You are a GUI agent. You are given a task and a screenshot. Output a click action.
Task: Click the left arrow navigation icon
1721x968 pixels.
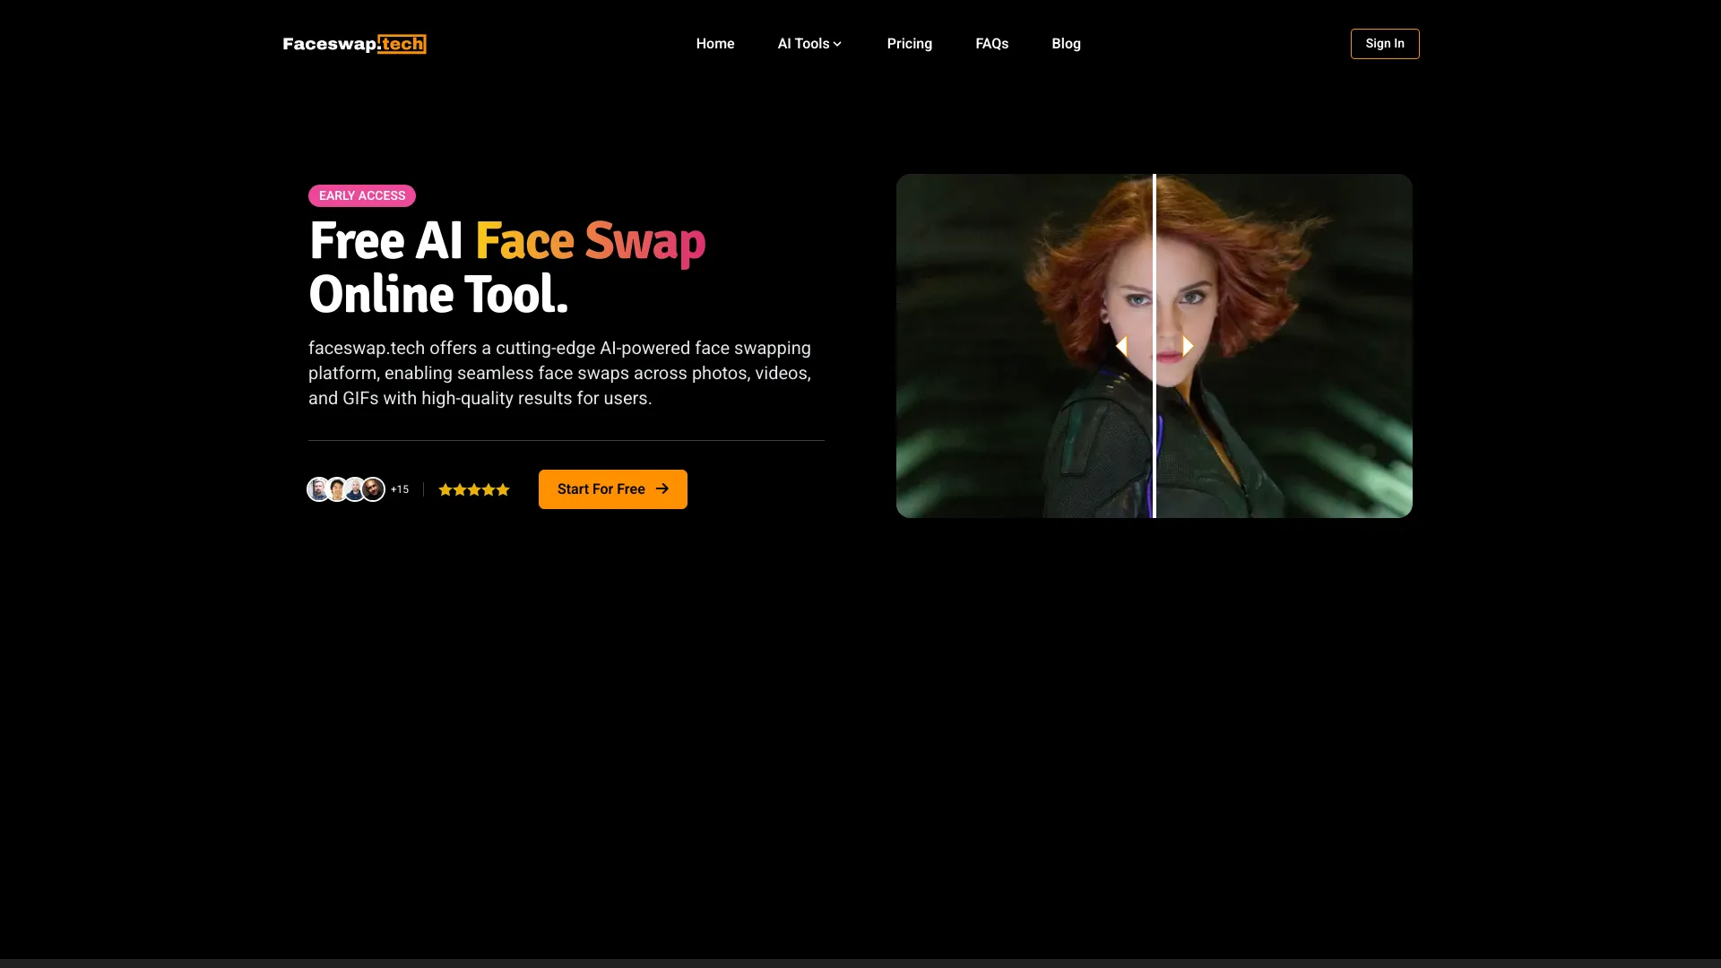click(1121, 345)
